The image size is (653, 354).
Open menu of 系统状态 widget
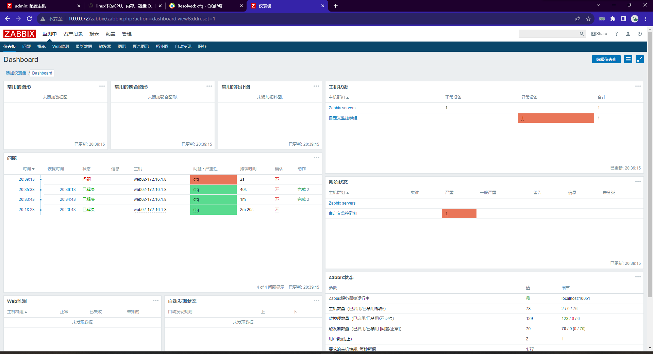(x=638, y=181)
